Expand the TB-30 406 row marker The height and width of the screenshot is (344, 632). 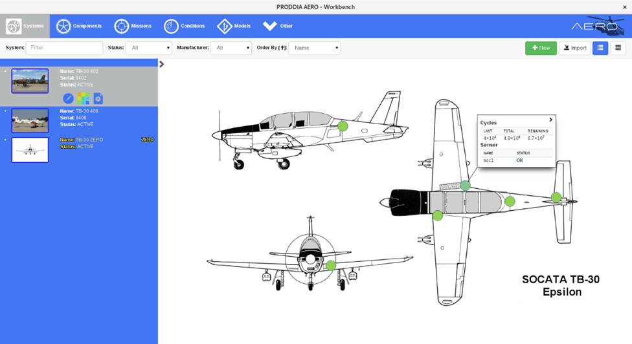[5, 111]
